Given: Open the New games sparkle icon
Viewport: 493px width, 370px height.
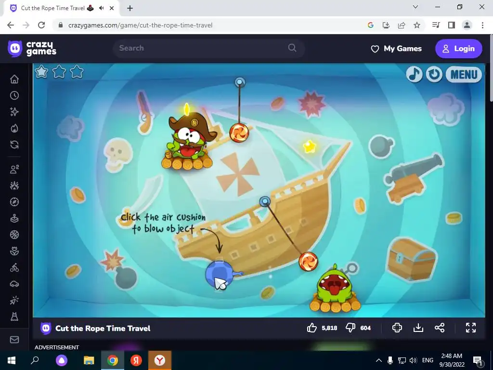Looking at the screenshot, I should pyautogui.click(x=14, y=112).
